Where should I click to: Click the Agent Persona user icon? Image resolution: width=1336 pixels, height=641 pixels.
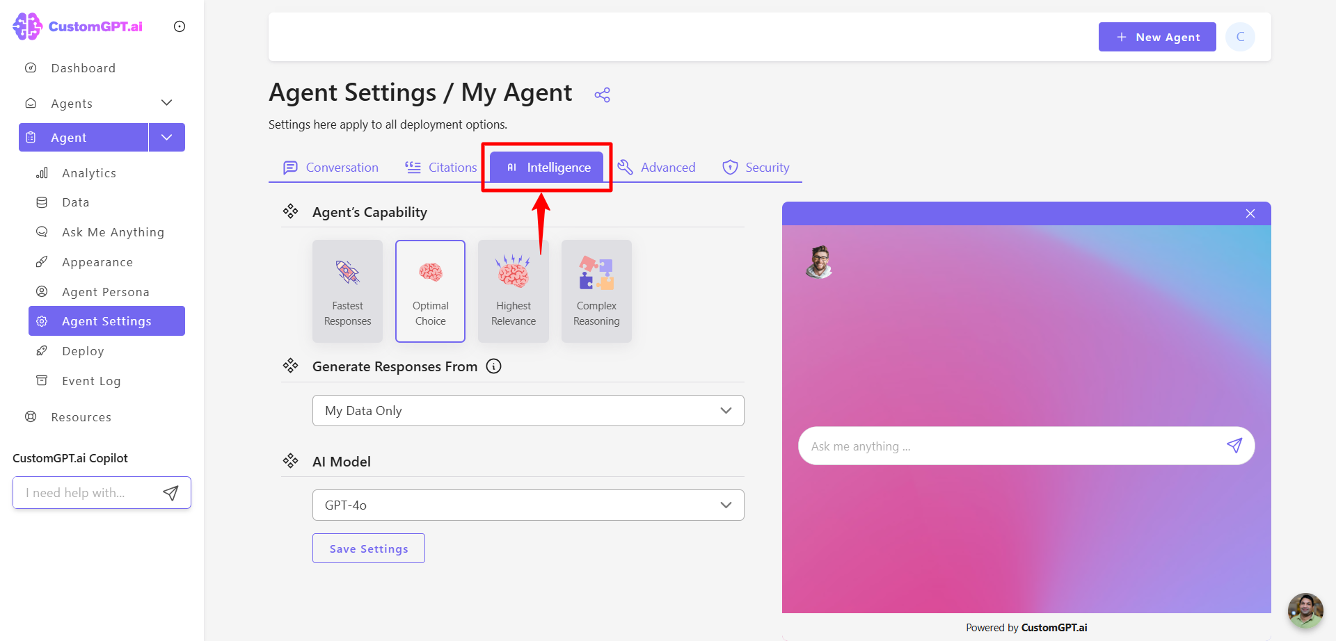(42, 291)
